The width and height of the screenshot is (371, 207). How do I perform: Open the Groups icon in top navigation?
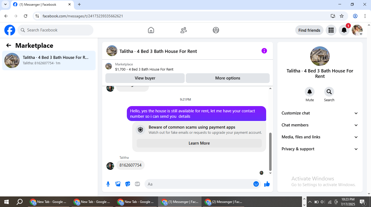(x=216, y=30)
